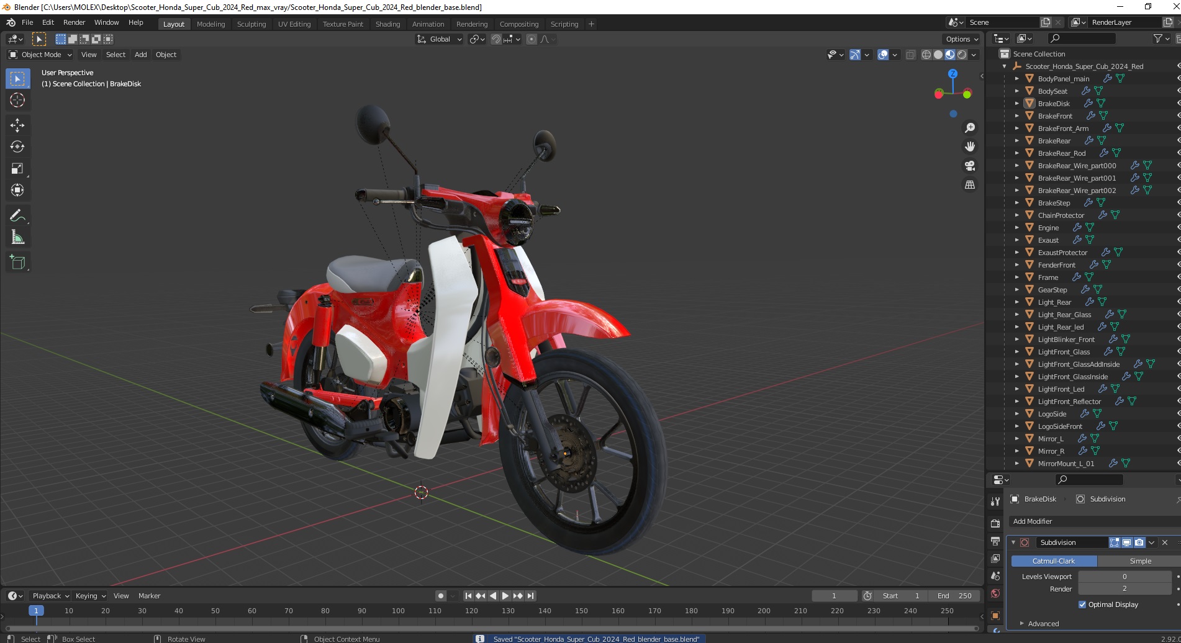This screenshot has height=643, width=1181.
Task: Switch to solid viewport shading
Action: tap(938, 55)
